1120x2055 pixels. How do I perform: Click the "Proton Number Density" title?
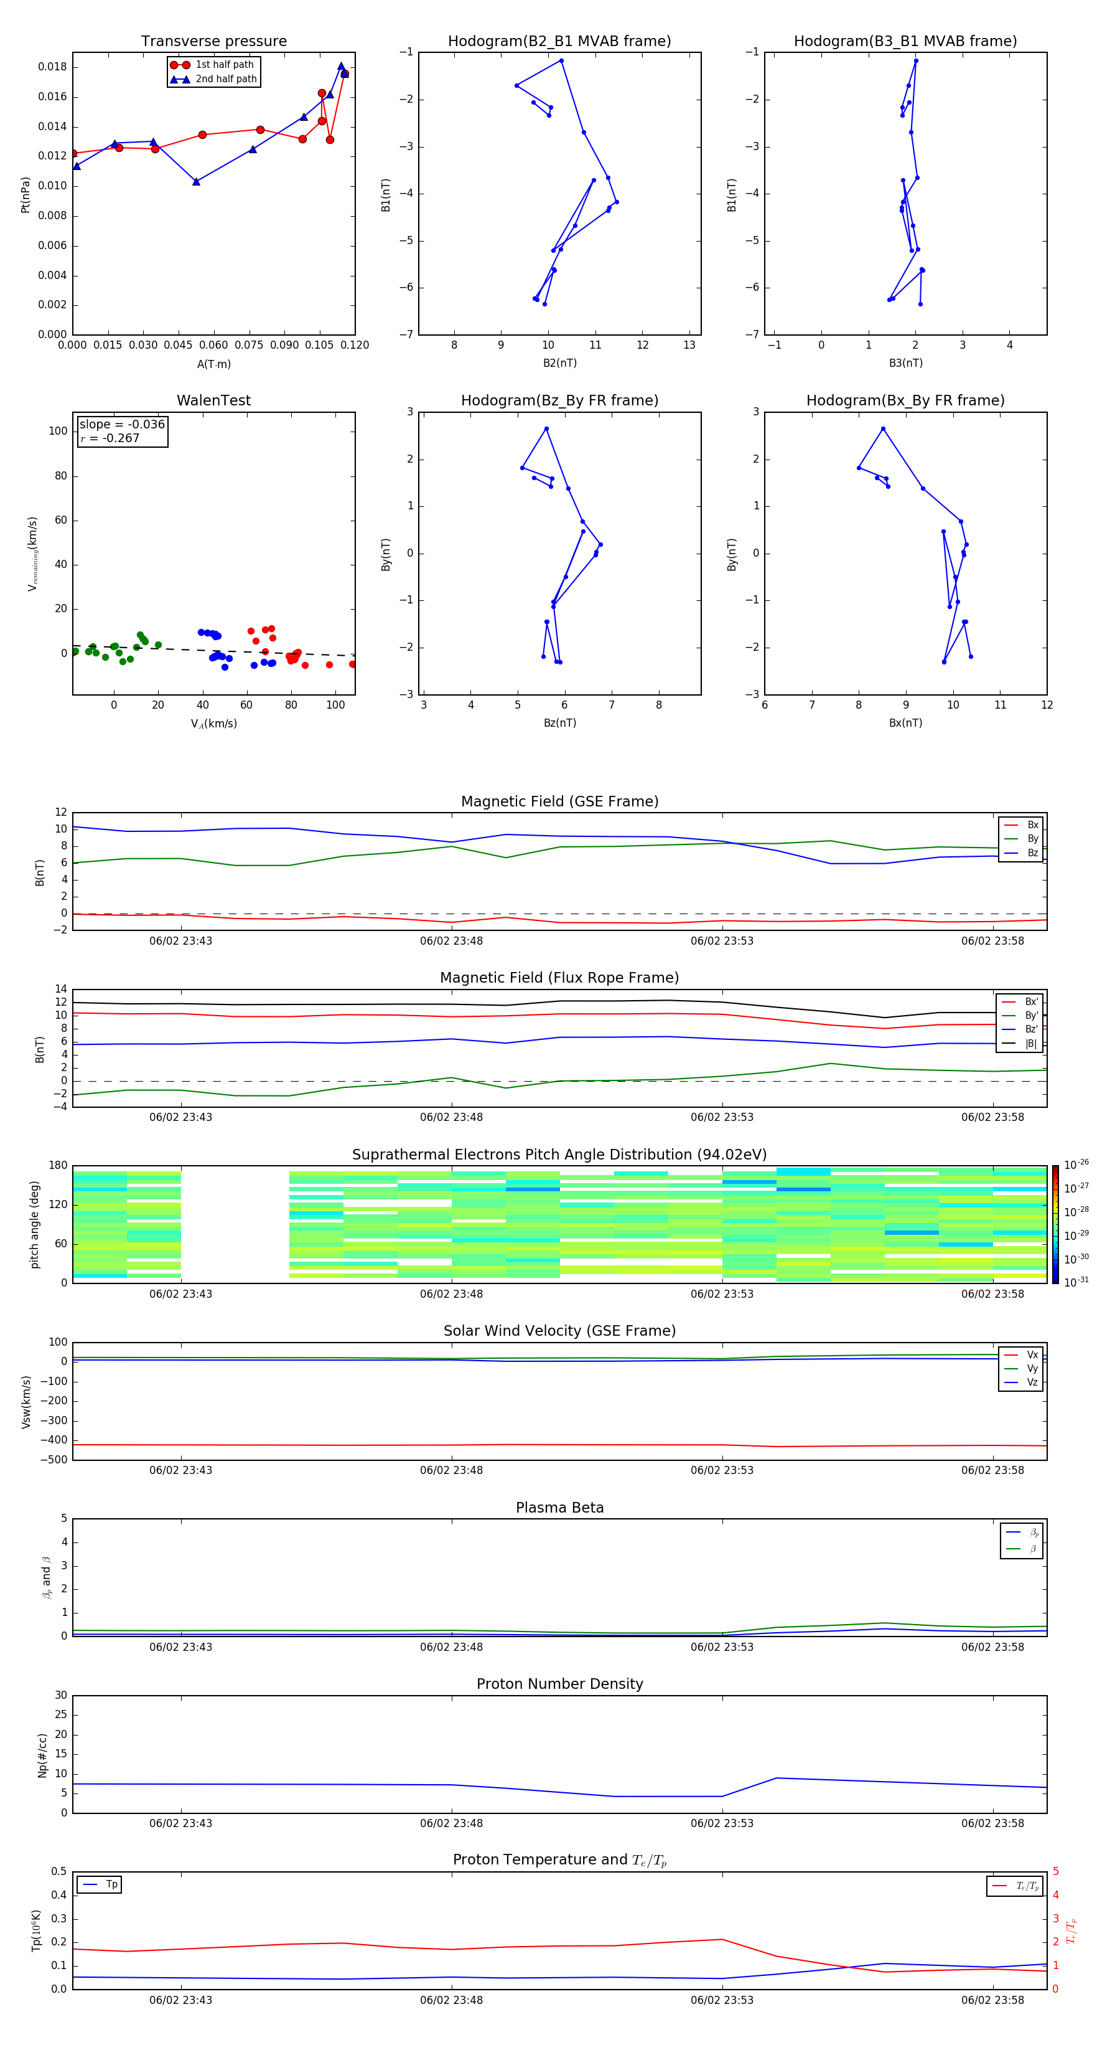click(559, 1684)
